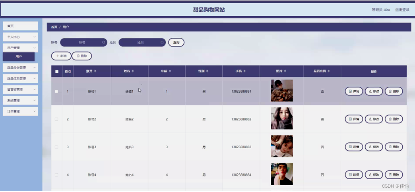Image resolution: width=415 pixels, height=192 pixels.
Task: Open 详情 for row 账号2
Action: [354, 119]
